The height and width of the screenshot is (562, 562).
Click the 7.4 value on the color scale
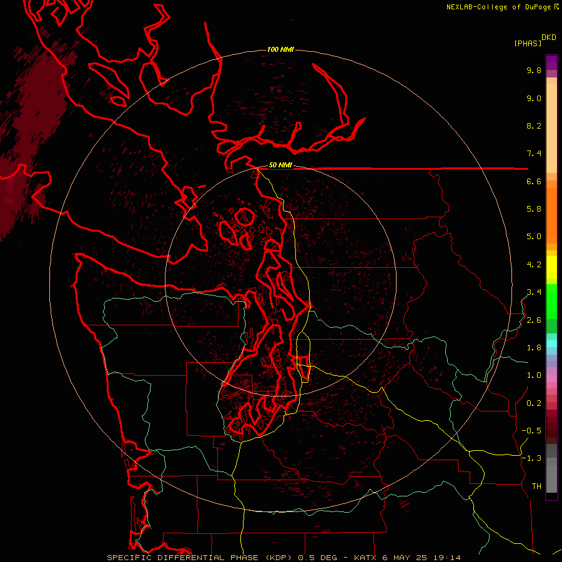pyautogui.click(x=534, y=154)
